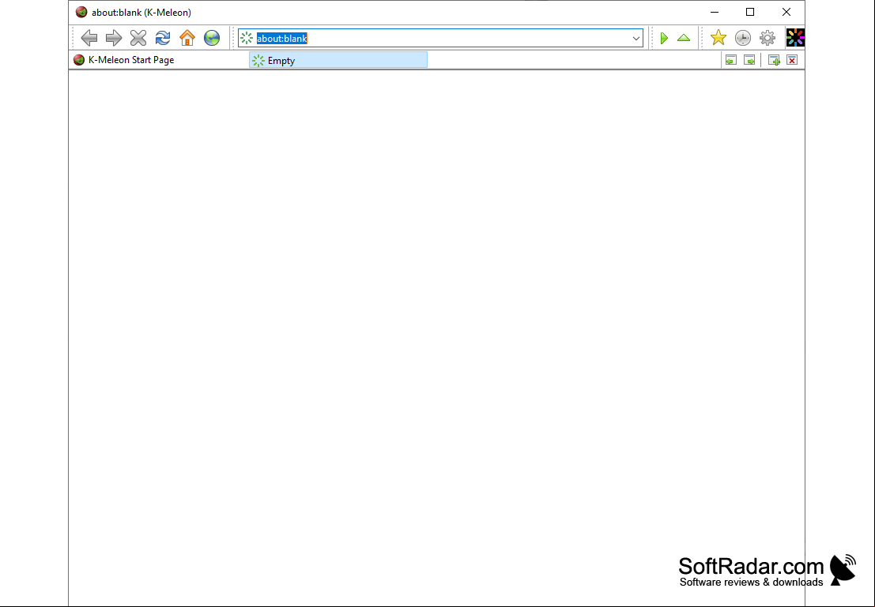This screenshot has width=875, height=607.
Task: Select the K-Meleon Start Page tab
Action: pyautogui.click(x=159, y=60)
